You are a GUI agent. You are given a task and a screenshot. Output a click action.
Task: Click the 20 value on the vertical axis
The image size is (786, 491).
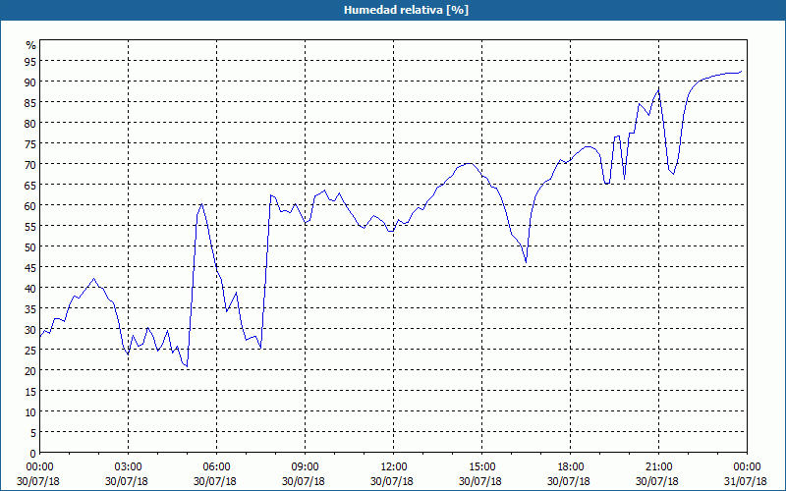tap(30, 370)
